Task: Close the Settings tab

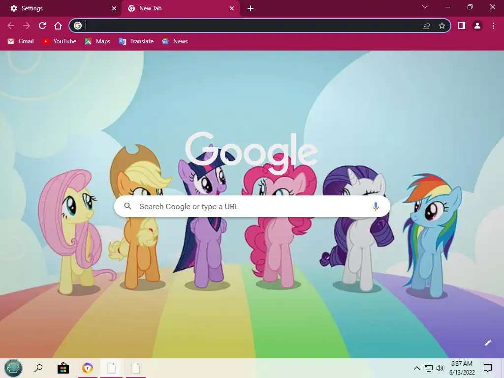Action: coord(114,8)
